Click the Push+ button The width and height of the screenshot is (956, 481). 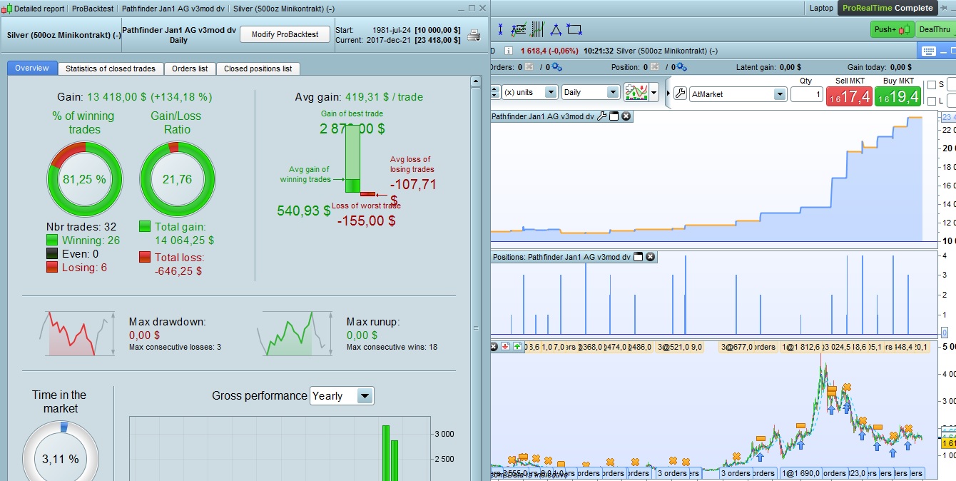click(892, 29)
